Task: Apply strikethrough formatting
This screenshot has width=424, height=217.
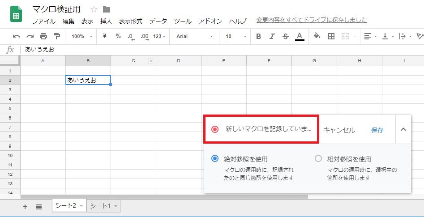Action: 286,36
